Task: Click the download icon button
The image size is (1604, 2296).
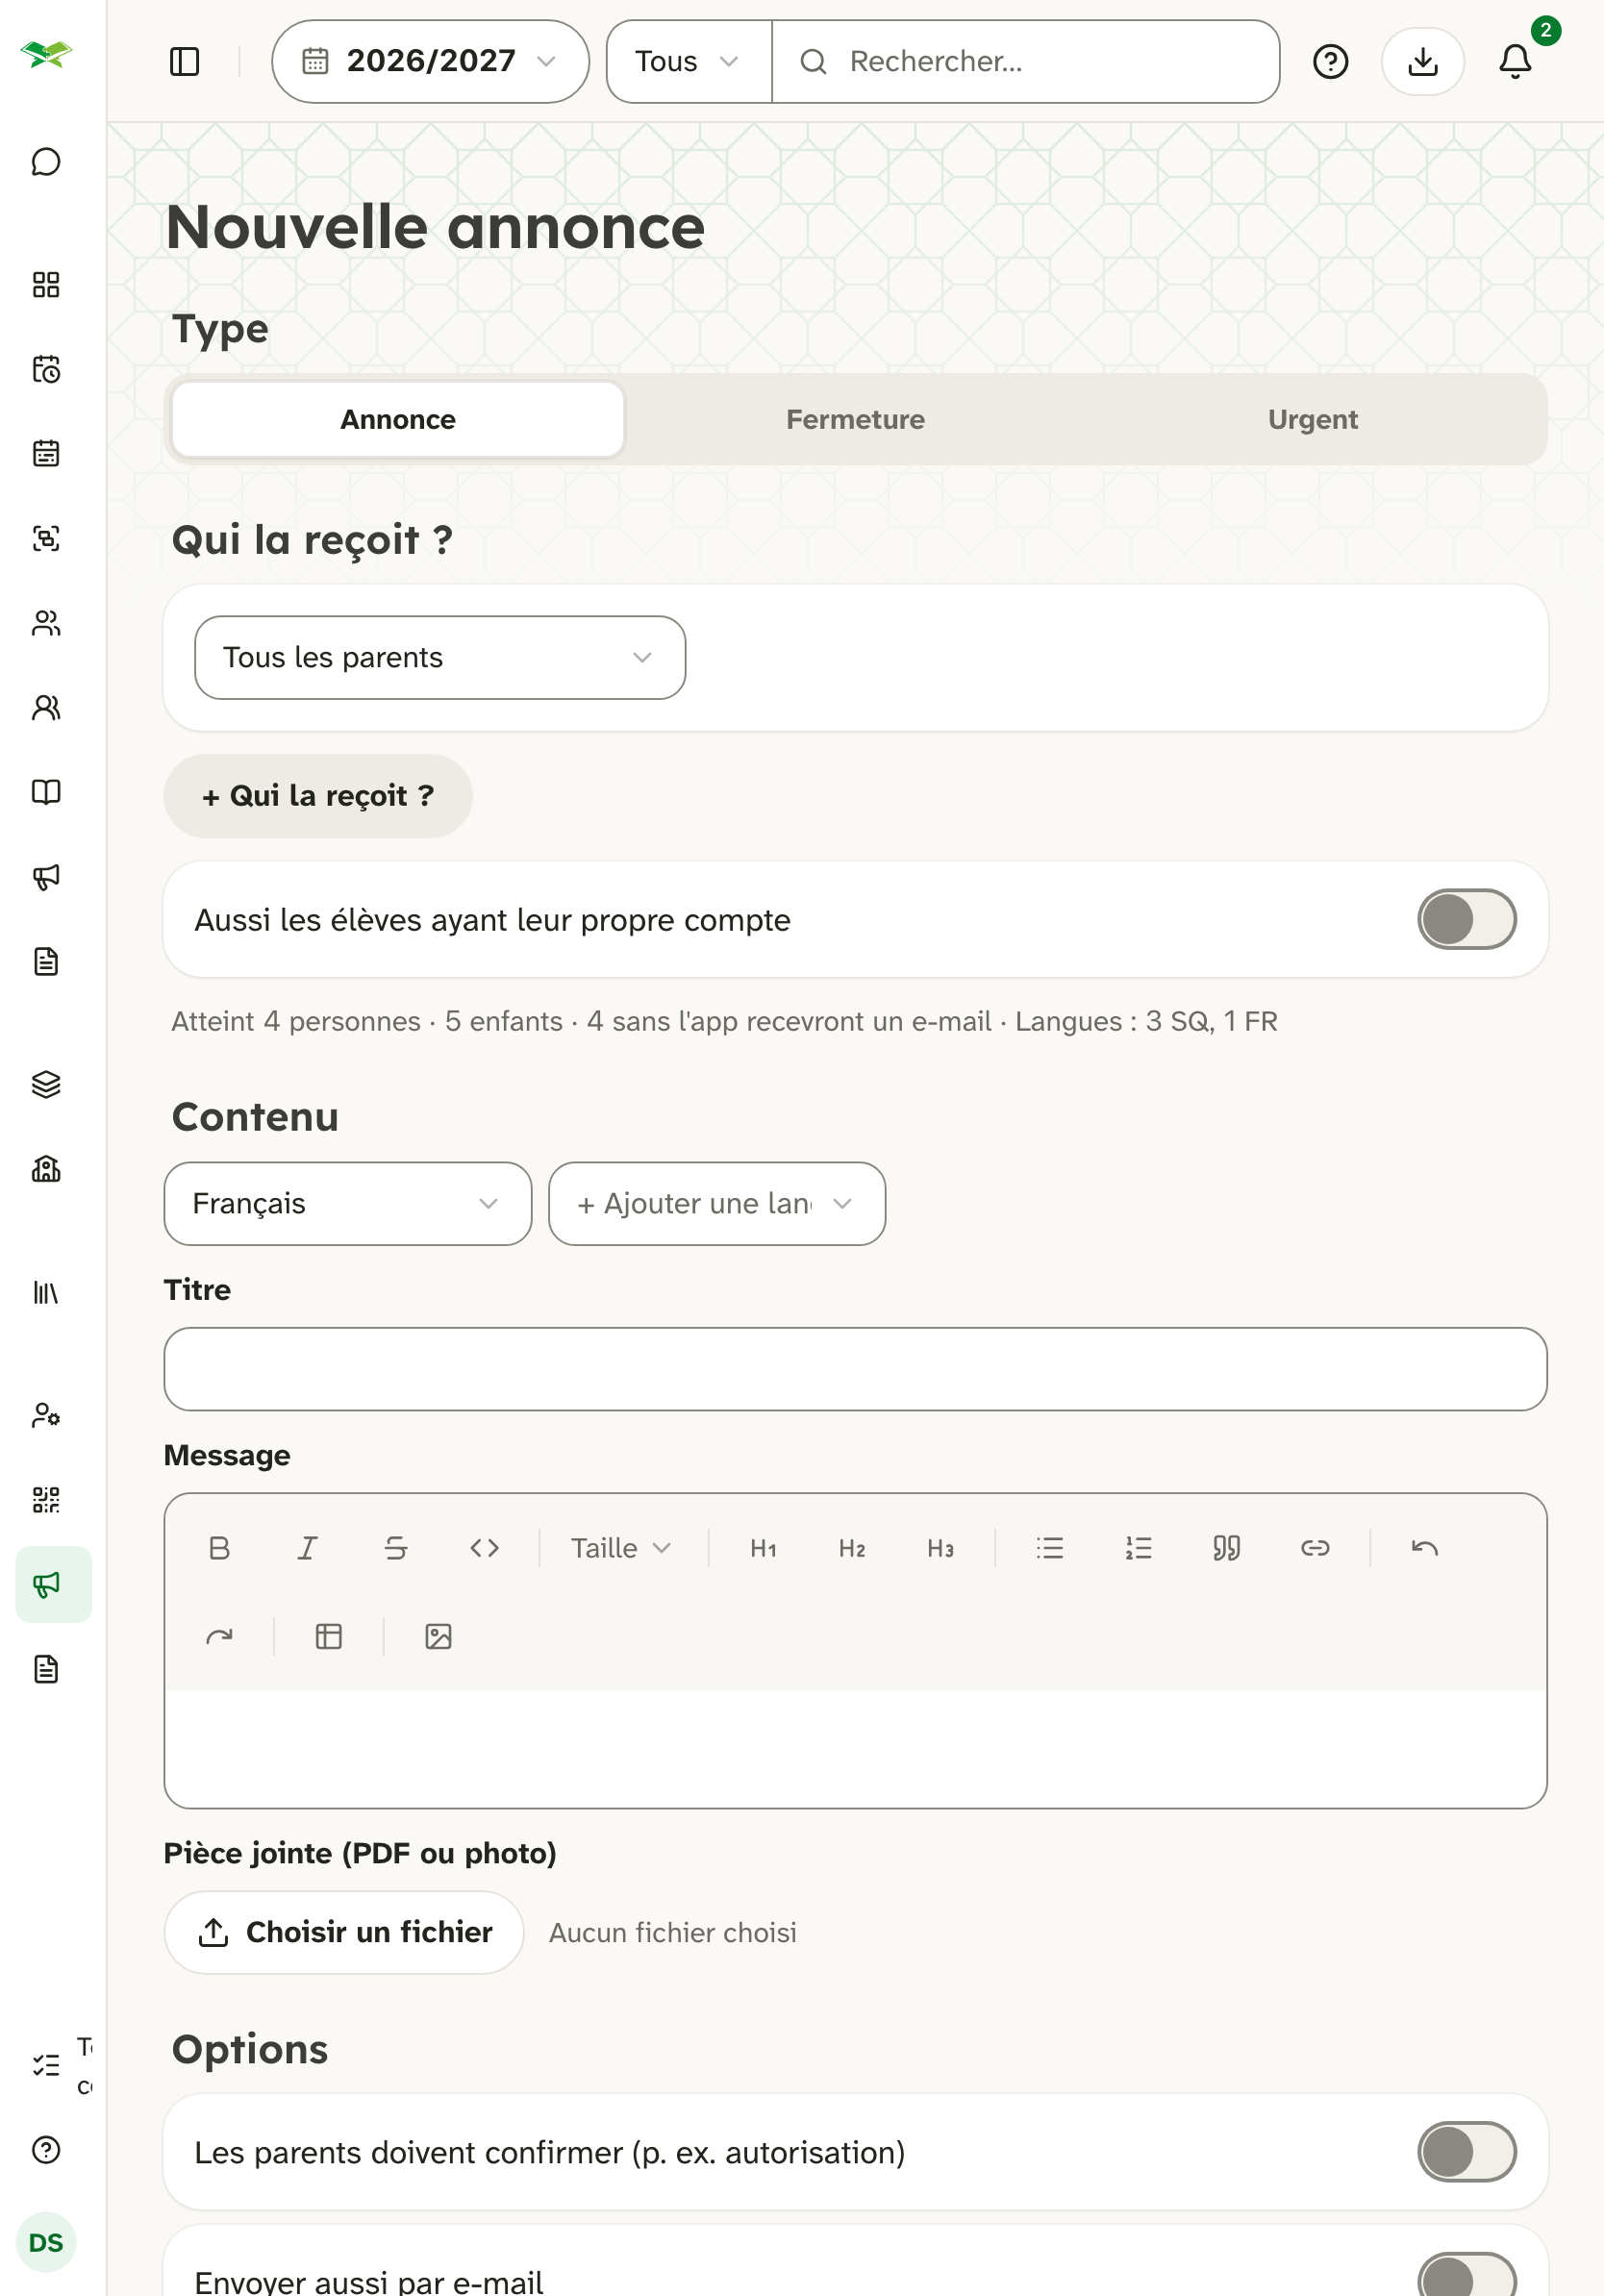Action: [1422, 62]
